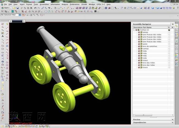
Task: Open Assembly Navigator tab in resource bar
Action: (177, 26)
